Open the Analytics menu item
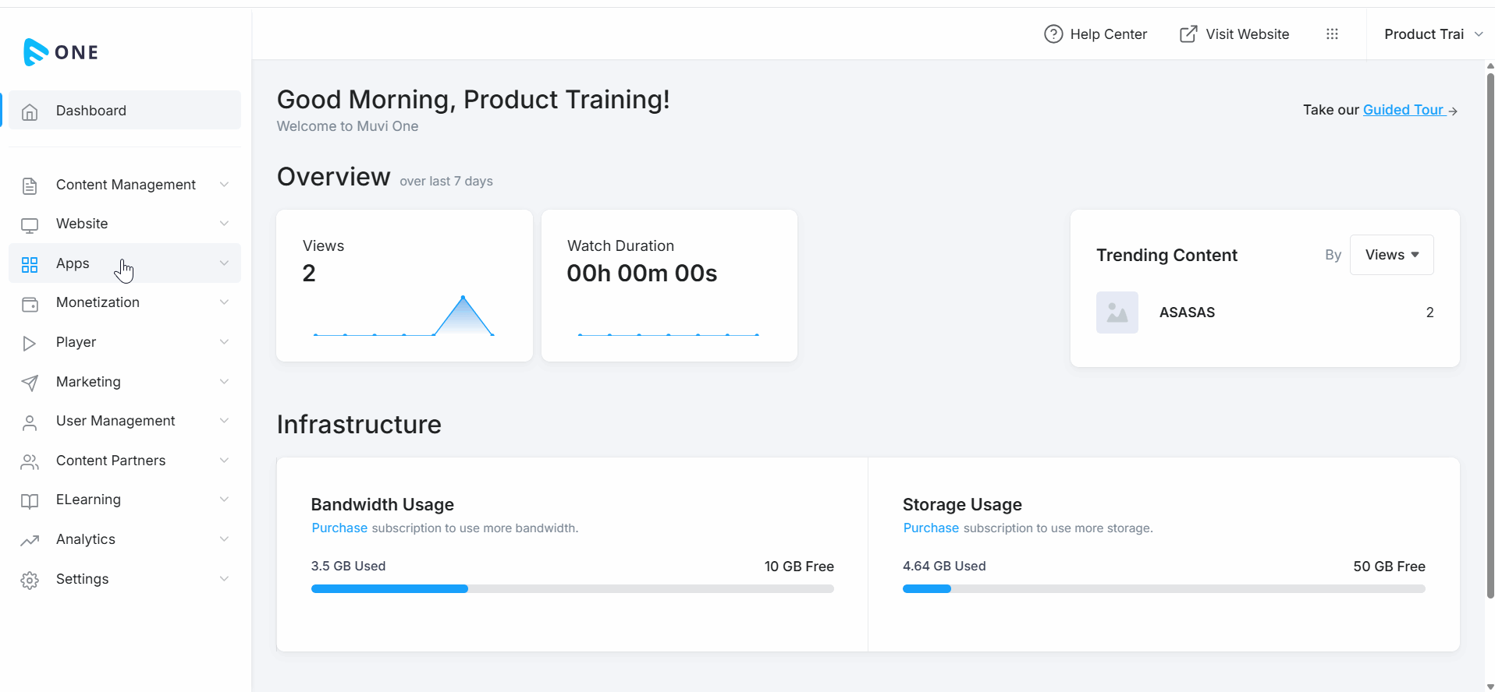This screenshot has width=1495, height=692. (125, 539)
